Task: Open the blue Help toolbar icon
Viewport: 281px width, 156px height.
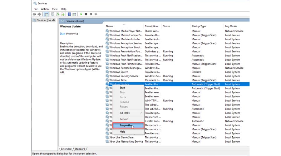Action: click(69, 14)
